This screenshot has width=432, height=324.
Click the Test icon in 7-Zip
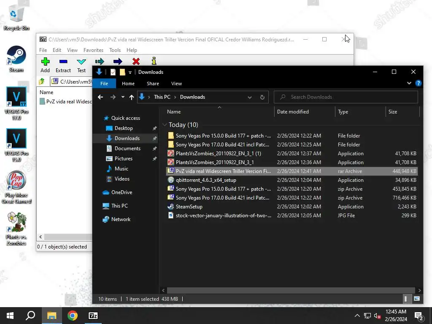81,61
